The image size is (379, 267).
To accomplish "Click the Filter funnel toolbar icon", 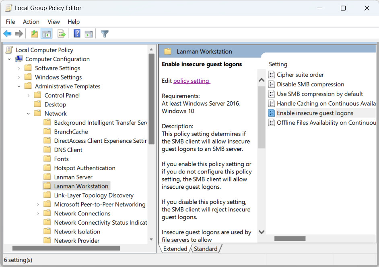I will click(105, 34).
